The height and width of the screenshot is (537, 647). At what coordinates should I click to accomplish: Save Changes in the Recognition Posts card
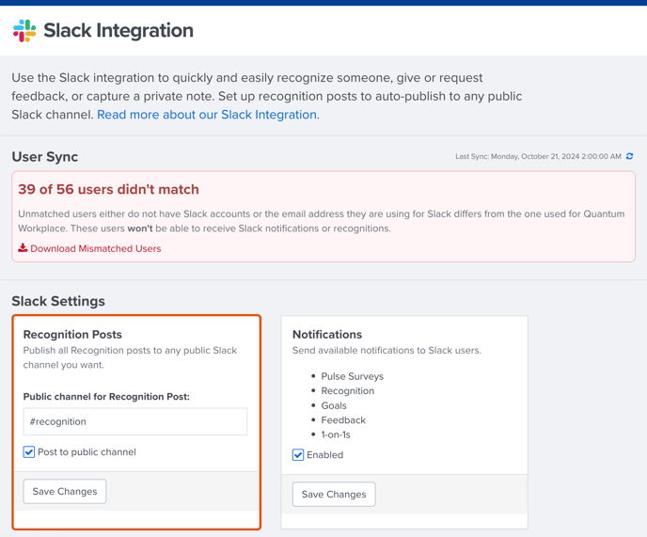tap(65, 491)
